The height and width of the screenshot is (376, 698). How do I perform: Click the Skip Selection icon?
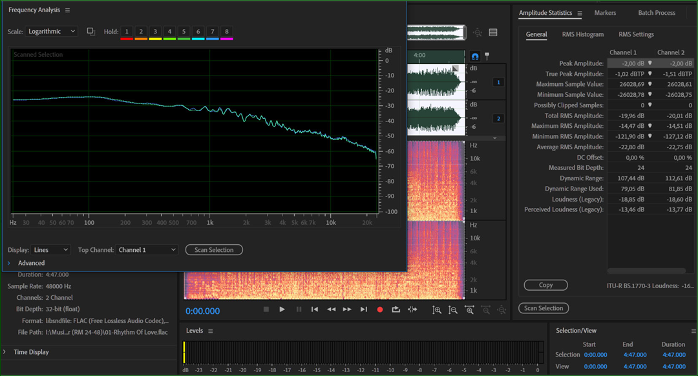pyautogui.click(x=412, y=309)
